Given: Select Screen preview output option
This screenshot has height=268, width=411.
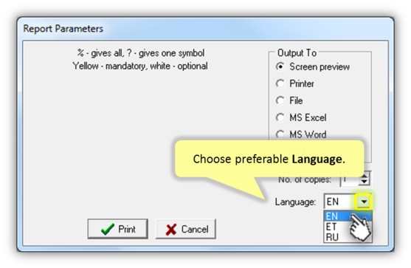Looking at the screenshot, I should (280, 66).
